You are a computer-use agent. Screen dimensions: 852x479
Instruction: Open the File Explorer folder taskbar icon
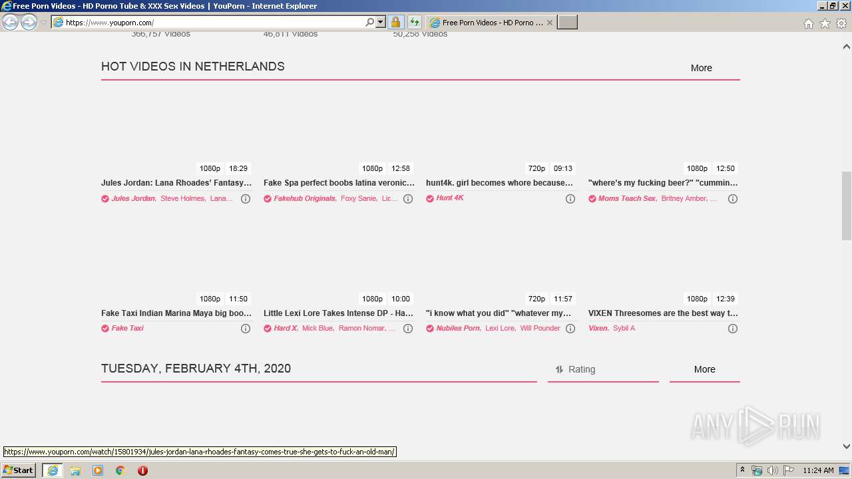coord(75,470)
